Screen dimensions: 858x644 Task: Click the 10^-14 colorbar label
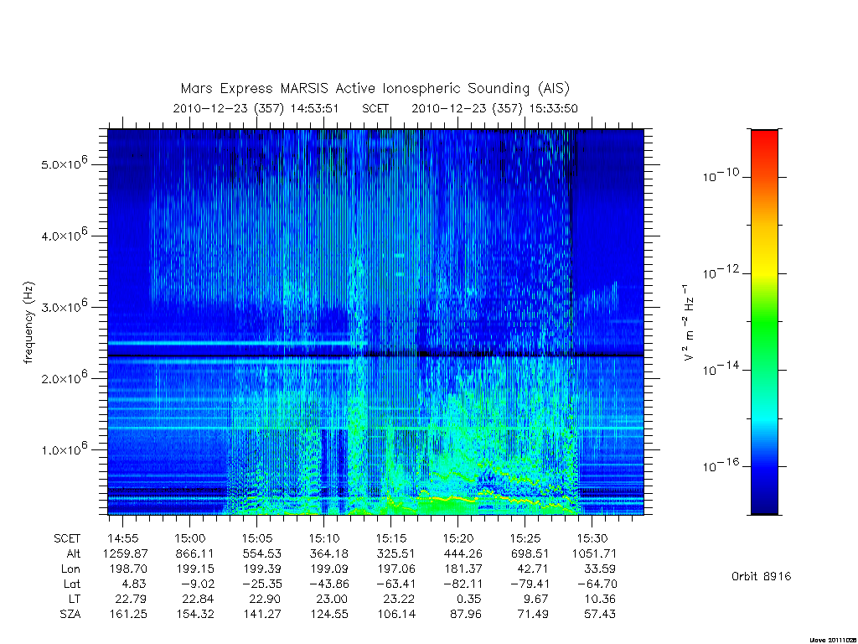[x=721, y=369]
